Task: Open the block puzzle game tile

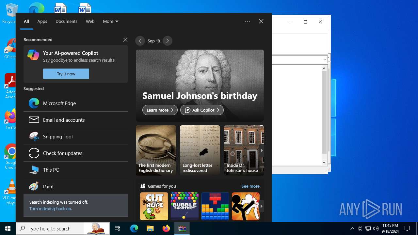Action: [x=215, y=206]
